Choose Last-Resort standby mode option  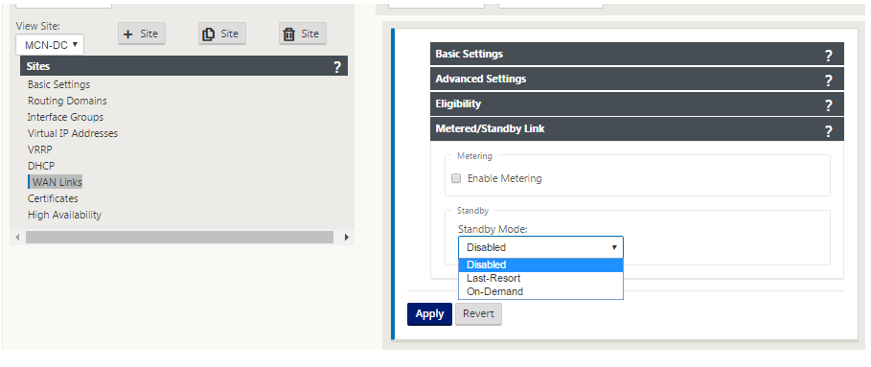pos(540,278)
